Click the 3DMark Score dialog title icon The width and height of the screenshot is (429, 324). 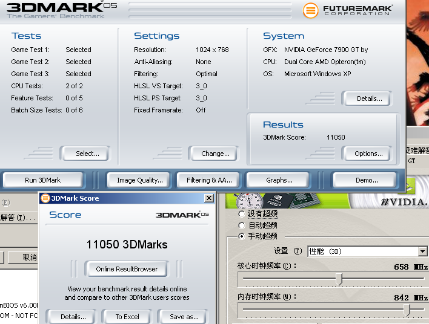45,198
